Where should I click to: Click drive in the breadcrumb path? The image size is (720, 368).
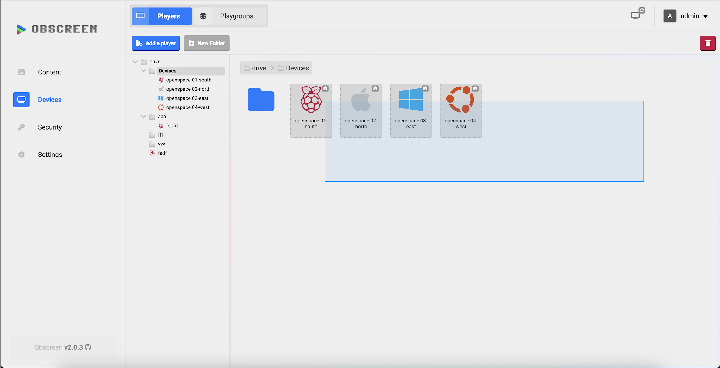click(x=258, y=68)
